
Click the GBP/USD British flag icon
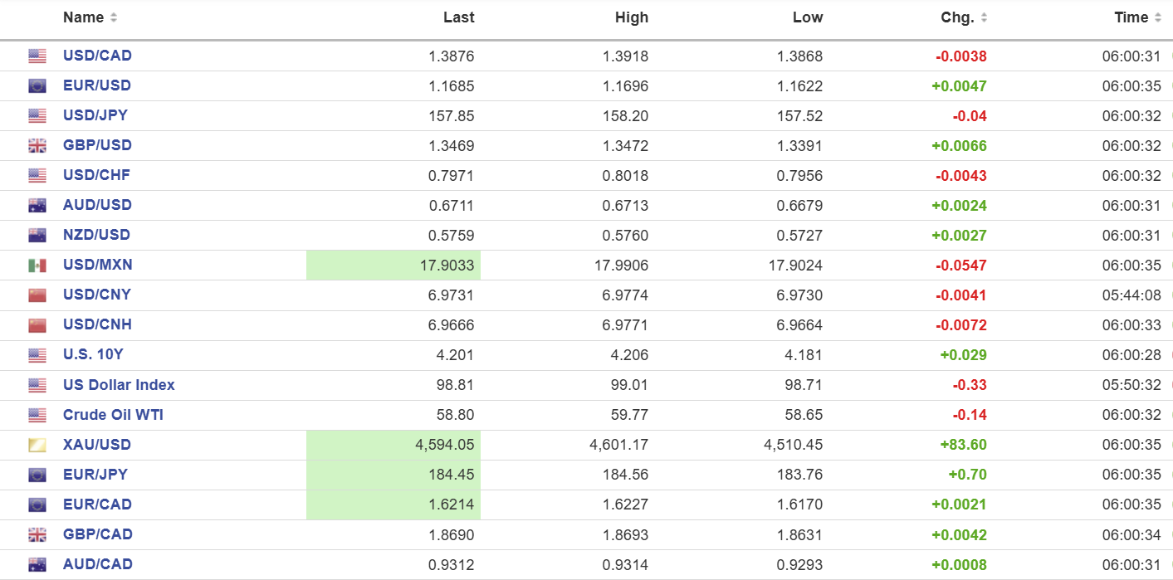(37, 146)
